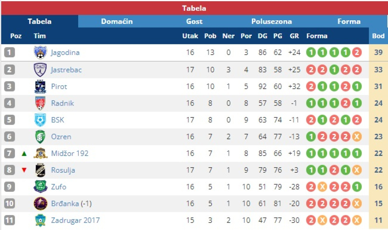Sort the table by Bod column header
Screen dimensions: 388x230
point(378,36)
